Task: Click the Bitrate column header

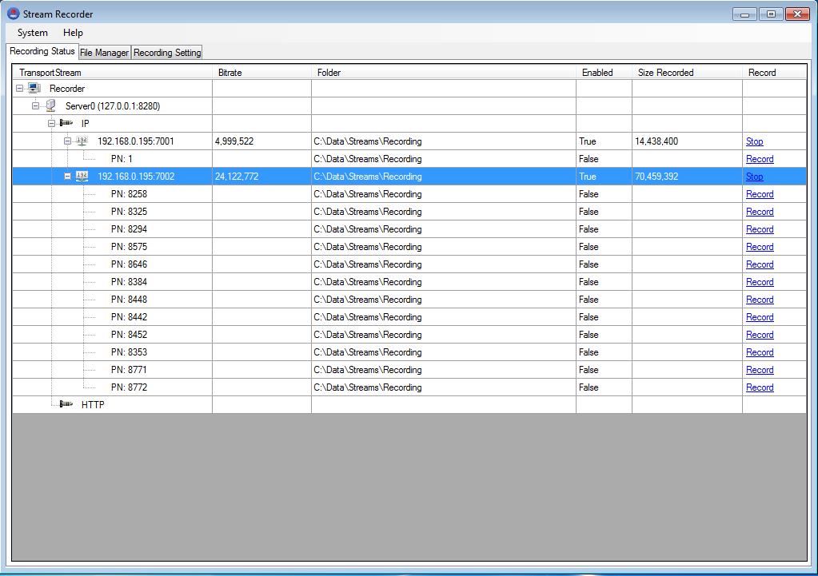Action: [x=230, y=73]
